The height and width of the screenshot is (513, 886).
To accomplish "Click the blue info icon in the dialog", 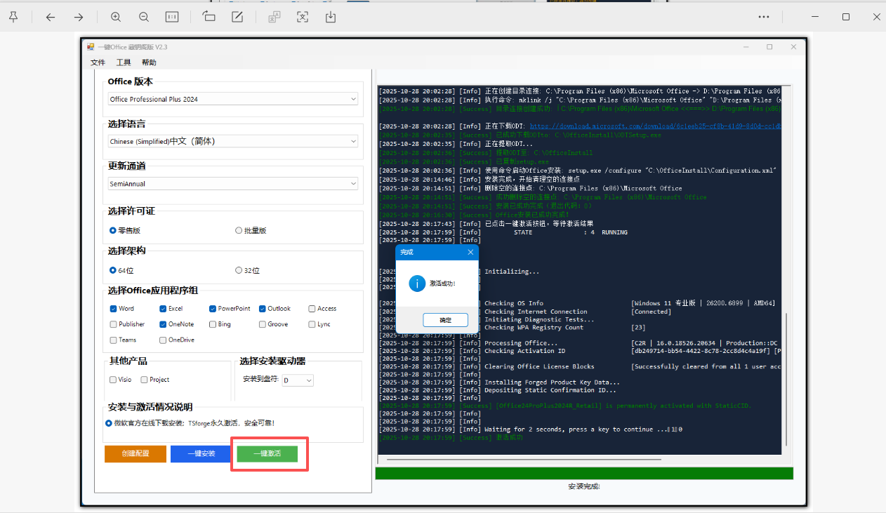I will tap(417, 283).
